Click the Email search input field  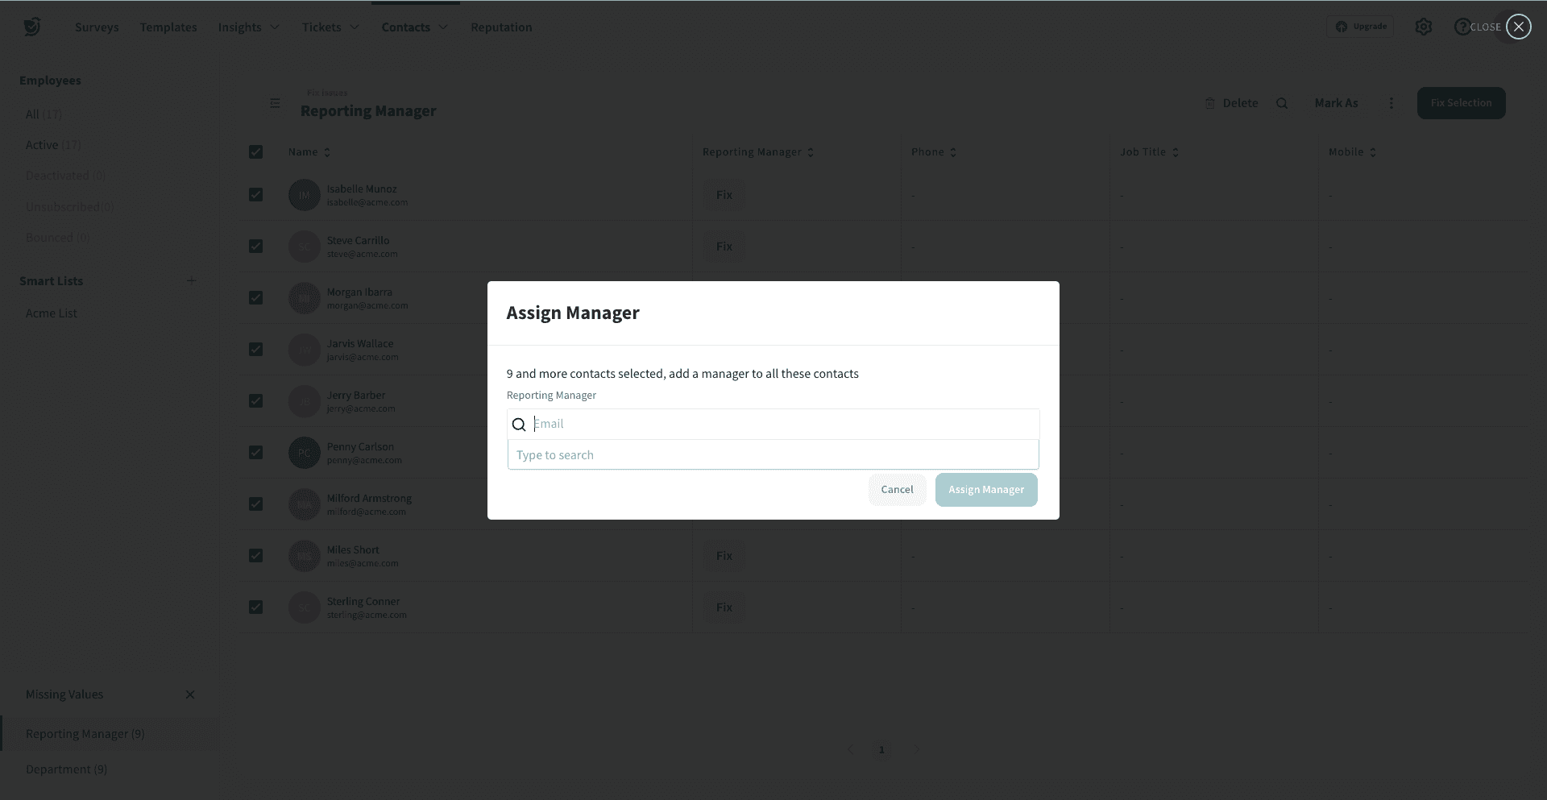[782, 425]
